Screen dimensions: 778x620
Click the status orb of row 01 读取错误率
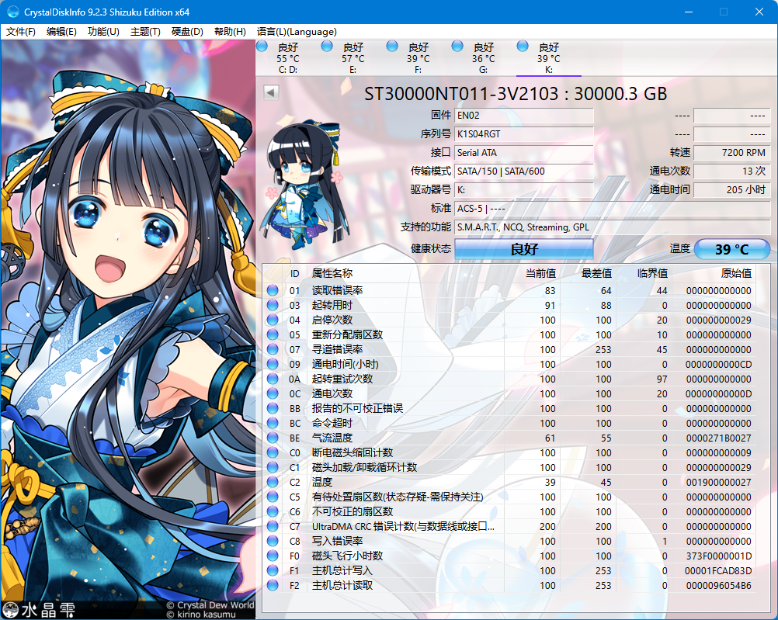click(x=273, y=290)
